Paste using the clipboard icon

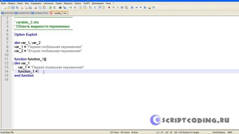[x=44, y=7]
